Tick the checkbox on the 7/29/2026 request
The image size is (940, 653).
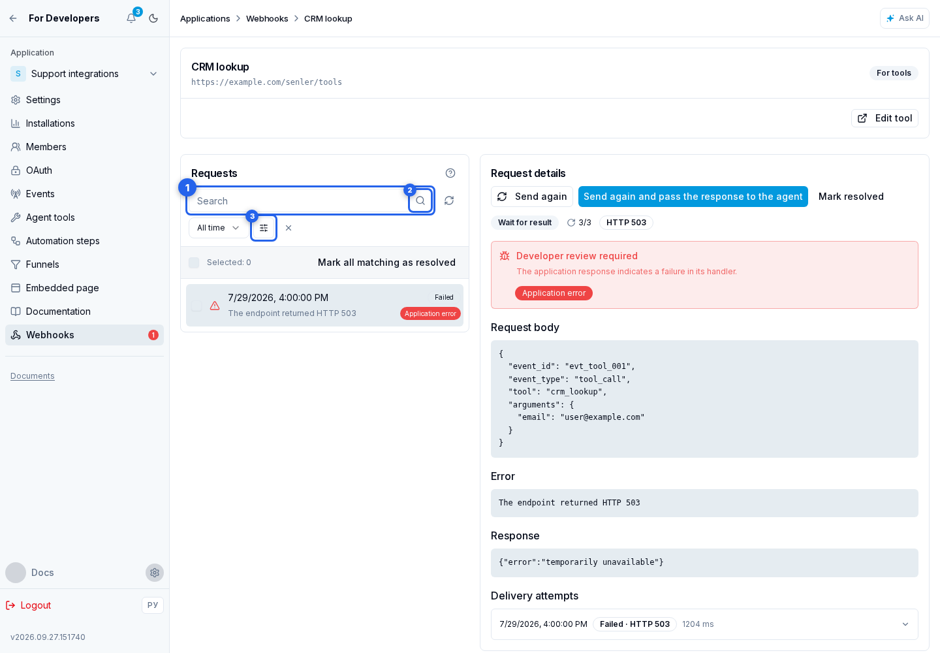196,306
